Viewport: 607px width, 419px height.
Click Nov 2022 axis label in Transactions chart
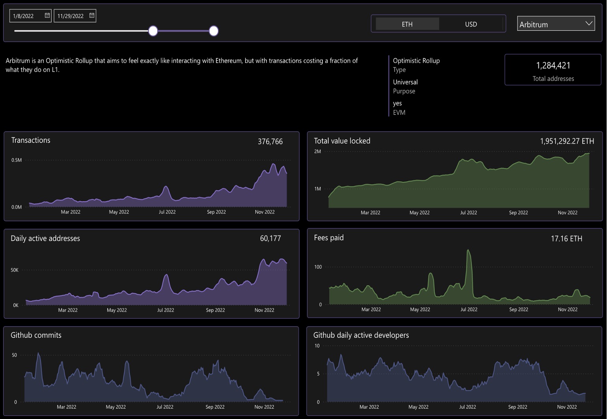point(264,212)
